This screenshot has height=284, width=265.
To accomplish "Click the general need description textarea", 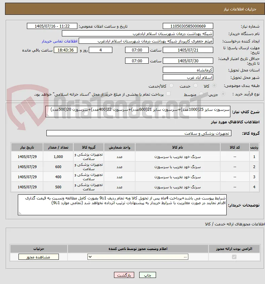I will (138, 112).
